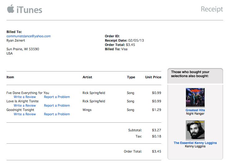Screen dimensions: 229x164
Task: Click the Apple logo icon
Action: (11, 9)
